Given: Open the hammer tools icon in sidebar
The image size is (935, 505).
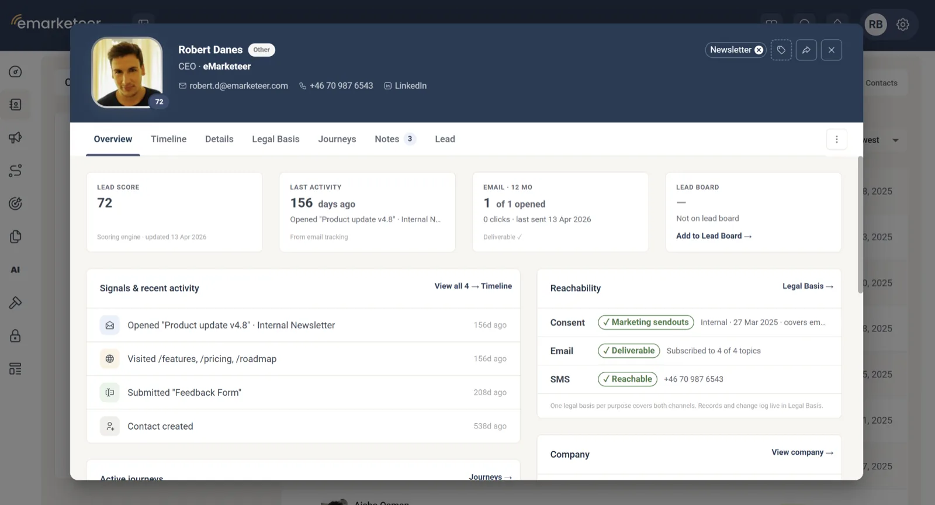Looking at the screenshot, I should pyautogui.click(x=15, y=303).
